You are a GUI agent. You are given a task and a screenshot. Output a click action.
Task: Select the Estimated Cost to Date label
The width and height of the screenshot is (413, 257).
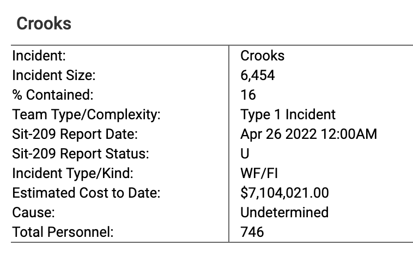pyautogui.click(x=86, y=193)
